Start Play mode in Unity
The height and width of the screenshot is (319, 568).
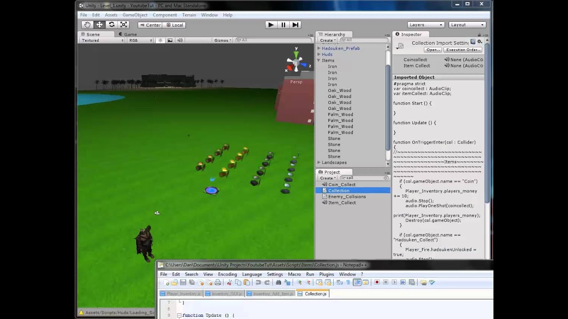[x=271, y=25]
